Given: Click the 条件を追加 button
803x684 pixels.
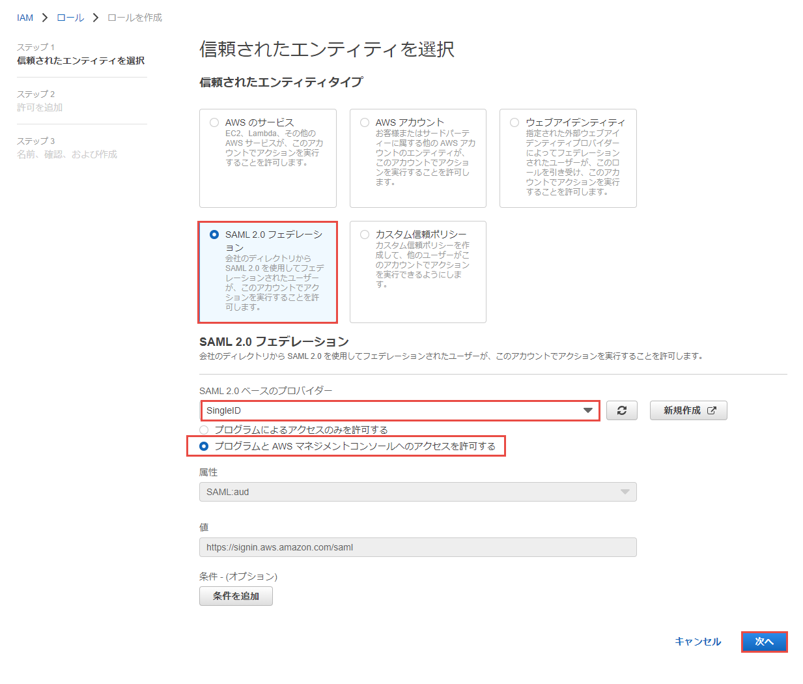Looking at the screenshot, I should 236,596.
